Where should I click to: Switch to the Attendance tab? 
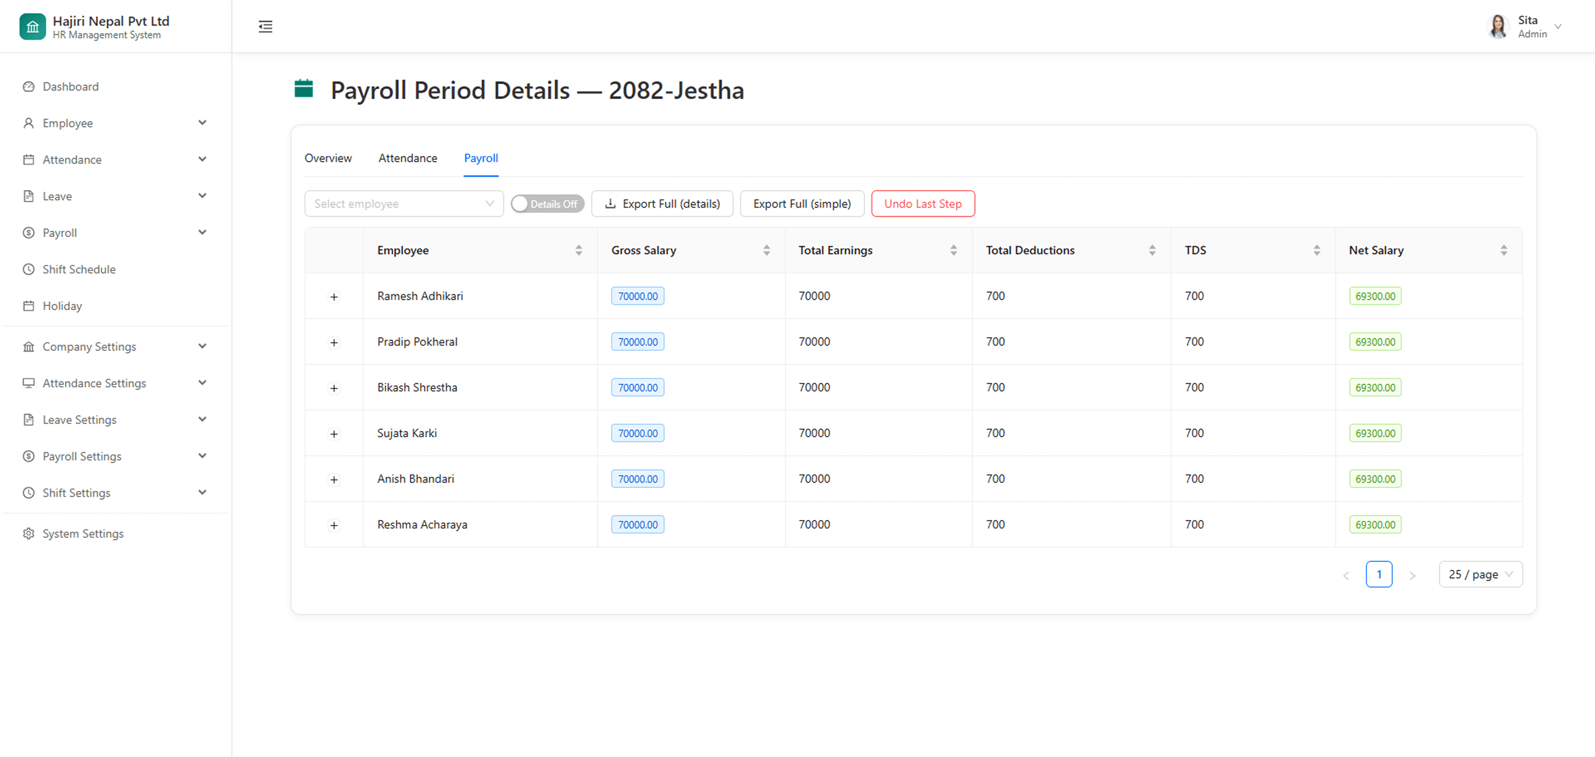408,159
